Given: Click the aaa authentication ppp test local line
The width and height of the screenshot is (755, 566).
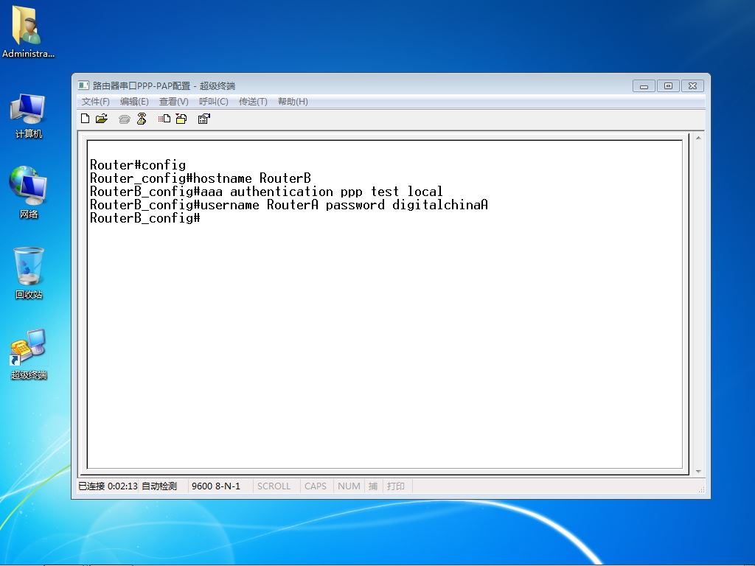Looking at the screenshot, I should 266,192.
